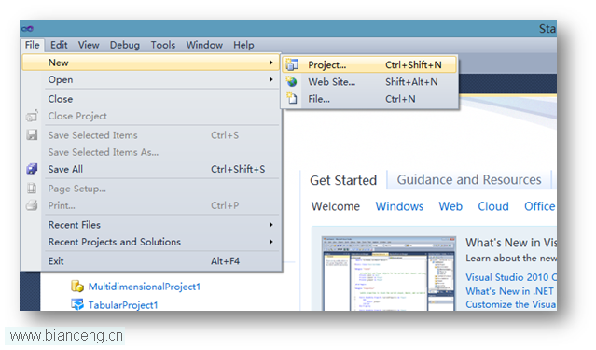Screen dimensions: 596x350
Task: Open the View menu
Action: pos(89,45)
